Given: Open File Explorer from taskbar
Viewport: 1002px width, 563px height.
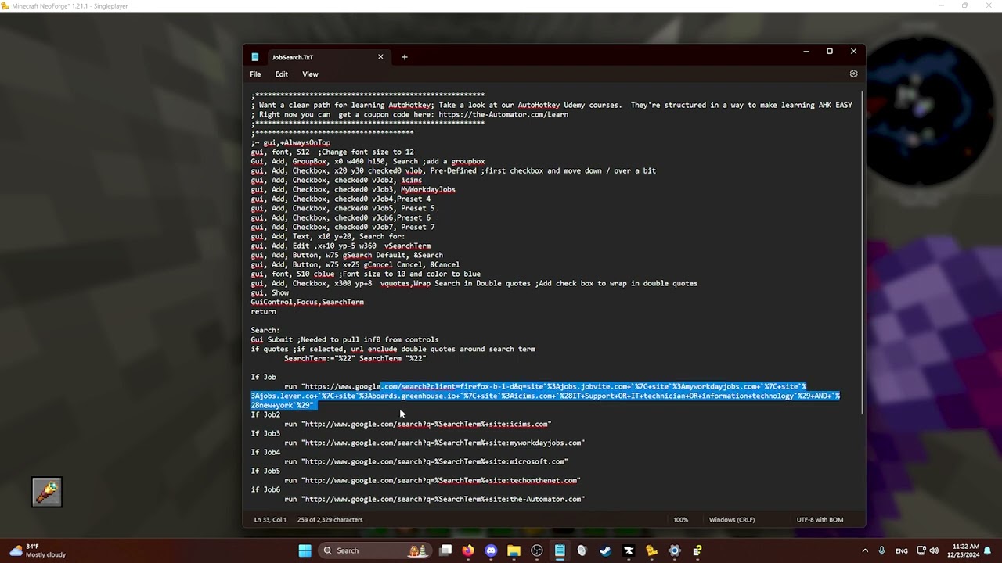Looking at the screenshot, I should click(x=514, y=550).
